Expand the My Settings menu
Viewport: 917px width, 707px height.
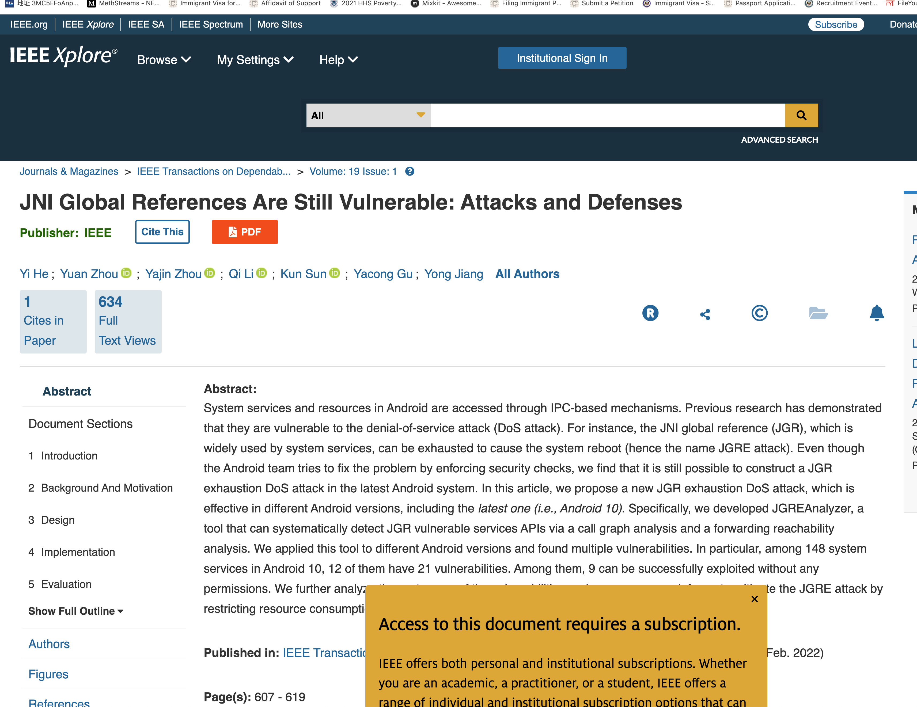coord(255,60)
